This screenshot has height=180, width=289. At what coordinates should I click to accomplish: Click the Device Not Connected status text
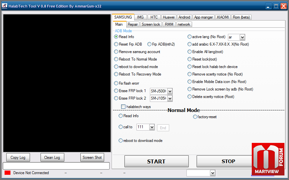[x=31, y=173]
